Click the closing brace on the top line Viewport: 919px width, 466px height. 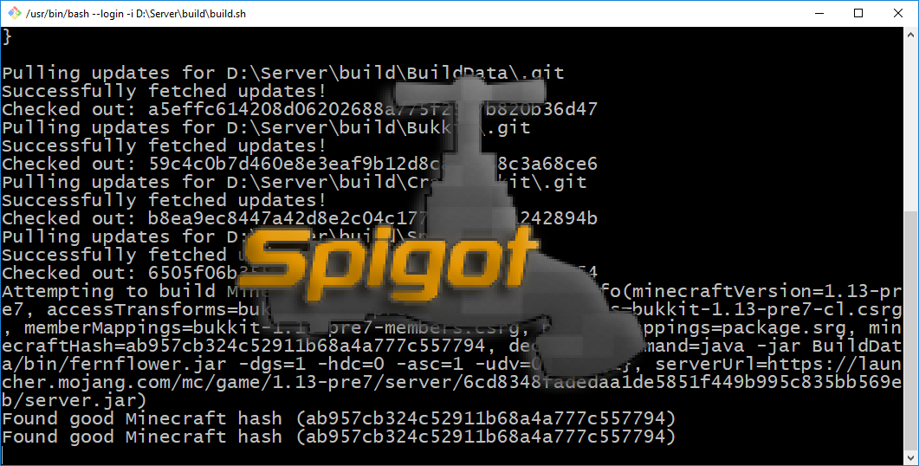click(x=7, y=37)
